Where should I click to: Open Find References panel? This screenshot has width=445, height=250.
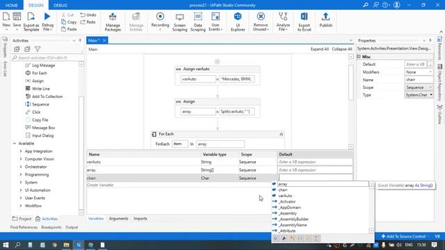pos(24,227)
